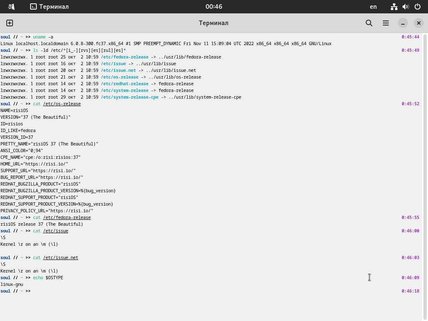Screen dimensions: 428x321
Task: Click the /etc/fedora-release symlink line
Action: click(x=111, y=57)
